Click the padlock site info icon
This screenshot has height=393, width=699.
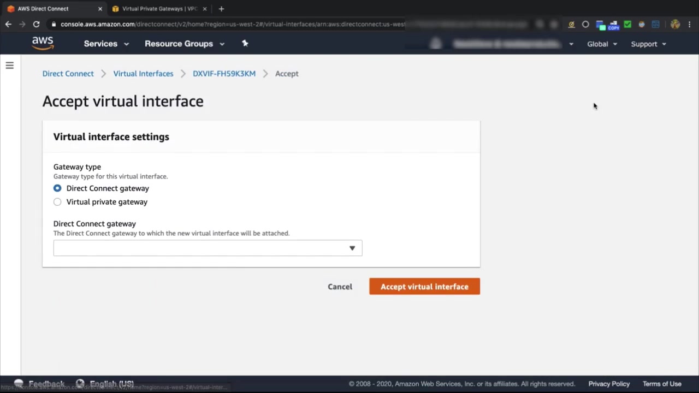pos(53,24)
